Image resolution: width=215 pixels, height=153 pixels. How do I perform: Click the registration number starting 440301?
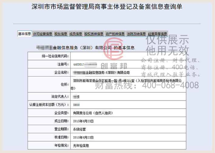pyautogui.click(x=85, y=64)
